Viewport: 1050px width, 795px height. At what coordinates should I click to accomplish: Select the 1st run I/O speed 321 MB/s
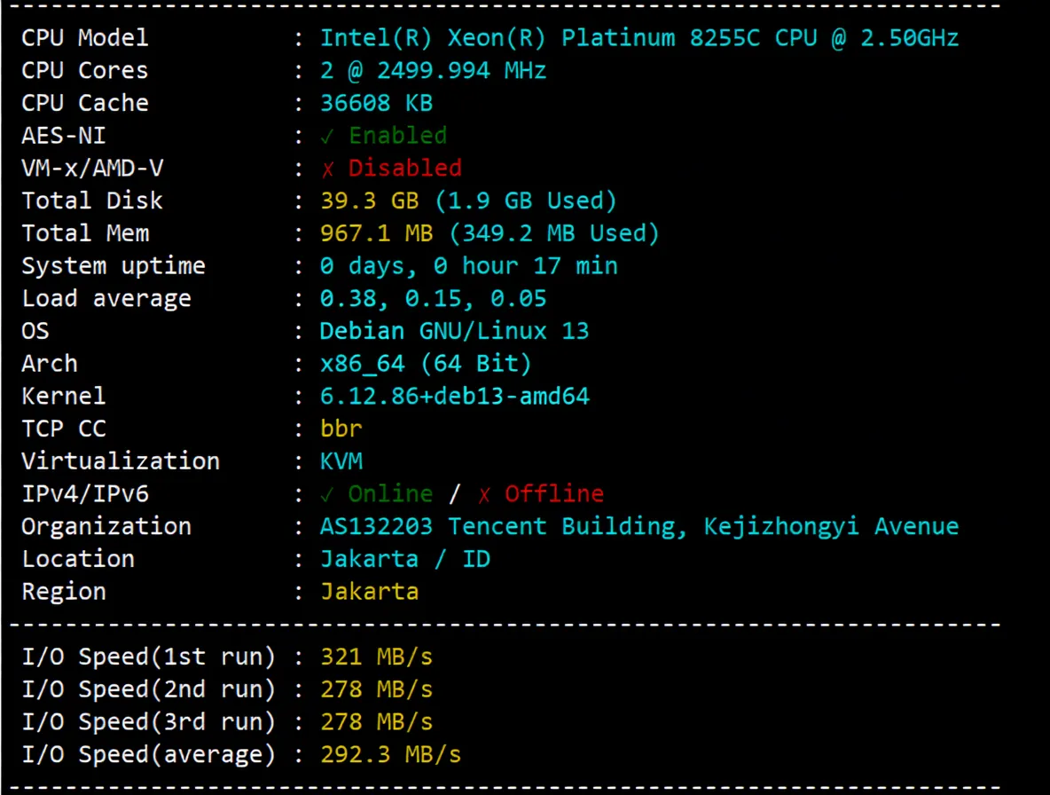coord(376,657)
